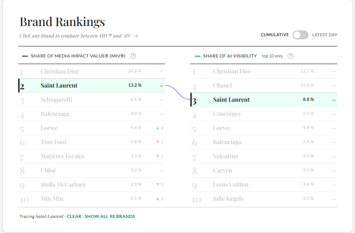This screenshot has width=355, height=233.
Task: Select Valentino brand row
Action: [x=264, y=157]
